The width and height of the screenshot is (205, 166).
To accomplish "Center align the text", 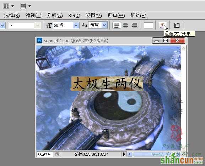I will (x=125, y=25).
